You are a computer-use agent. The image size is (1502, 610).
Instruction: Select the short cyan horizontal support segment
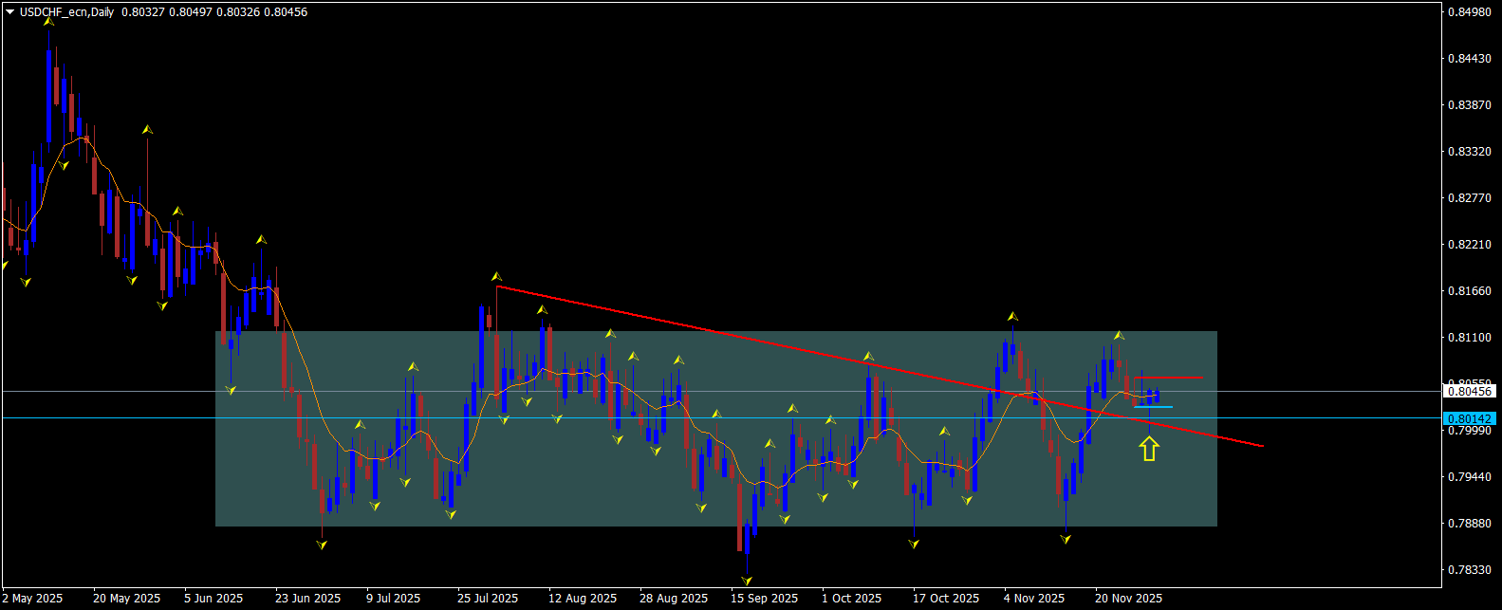[x=1153, y=407]
